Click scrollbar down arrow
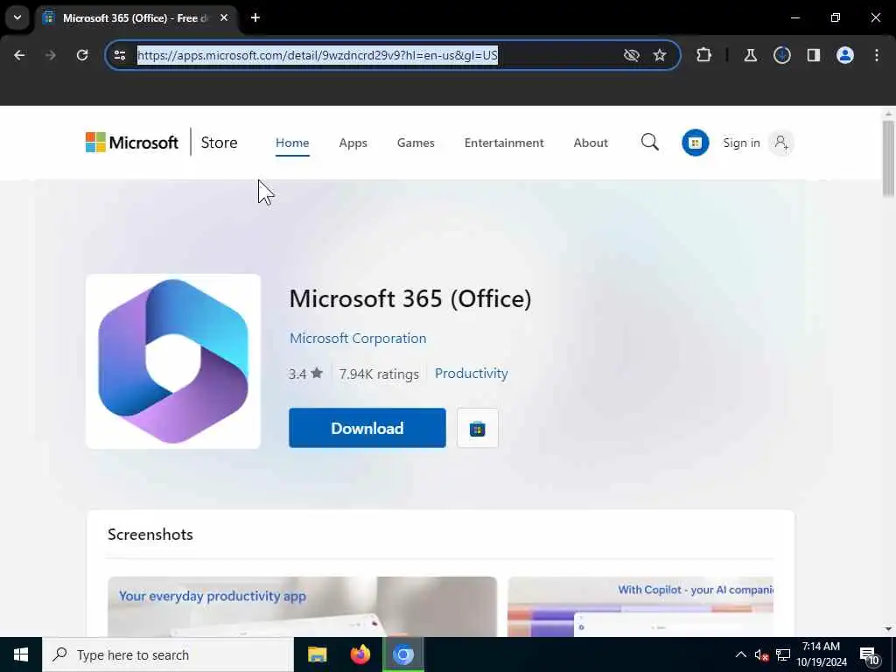This screenshot has height=672, width=896. [888, 629]
